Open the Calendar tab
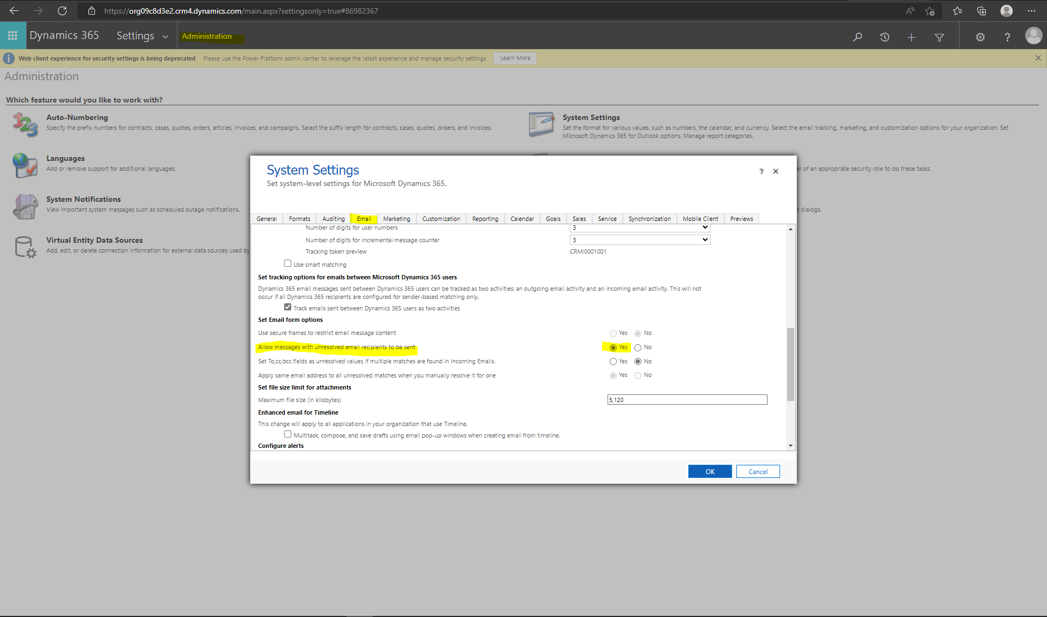Screen dimensions: 1047x617 pyautogui.click(x=522, y=219)
